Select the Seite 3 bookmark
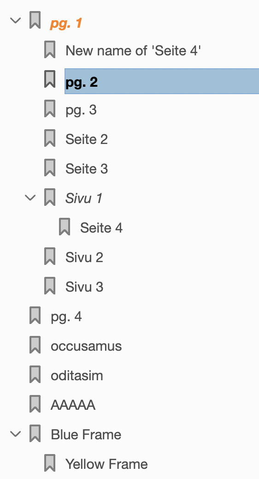This screenshot has width=259, height=479. pyautogui.click(x=87, y=168)
